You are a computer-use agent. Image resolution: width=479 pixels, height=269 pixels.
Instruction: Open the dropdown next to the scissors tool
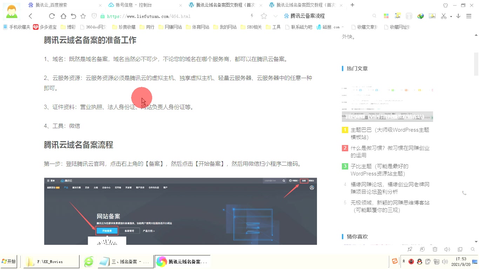tap(450, 16)
